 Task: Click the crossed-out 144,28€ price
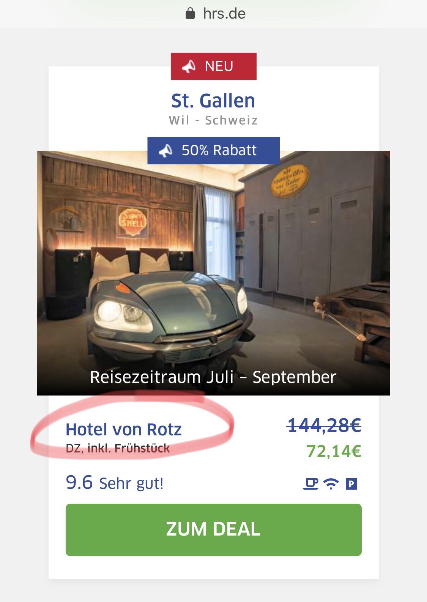click(324, 425)
